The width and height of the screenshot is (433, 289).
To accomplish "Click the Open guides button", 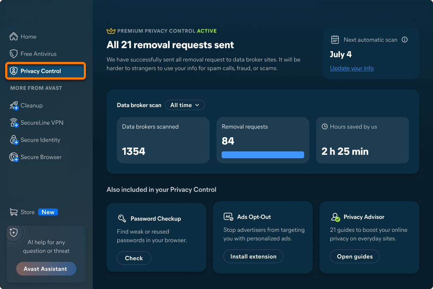I will [x=354, y=256].
